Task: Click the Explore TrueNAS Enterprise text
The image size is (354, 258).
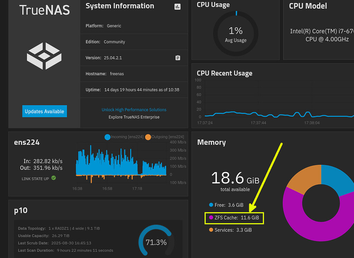Action: [x=134, y=117]
